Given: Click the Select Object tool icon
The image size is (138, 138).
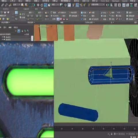Looking at the screenshot, I should click(22, 5).
